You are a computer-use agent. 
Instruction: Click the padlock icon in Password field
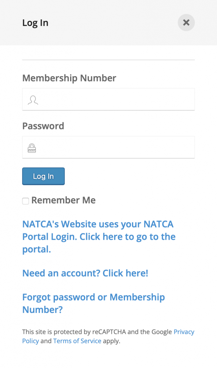32,148
